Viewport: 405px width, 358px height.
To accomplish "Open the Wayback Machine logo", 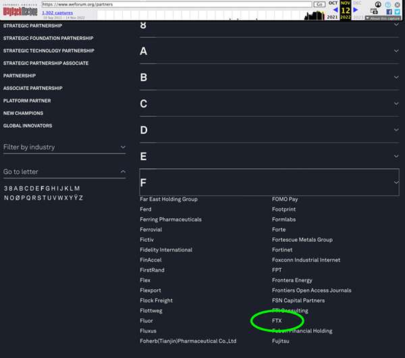I will pyautogui.click(x=20, y=11).
